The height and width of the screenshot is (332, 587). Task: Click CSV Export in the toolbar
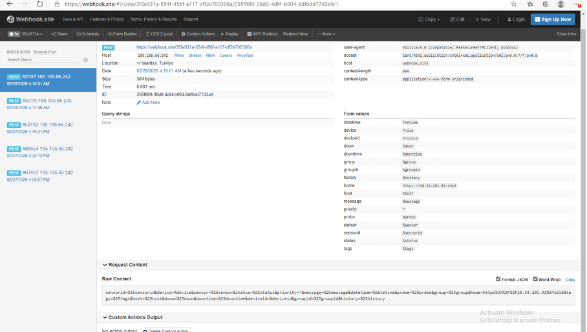tap(159, 34)
